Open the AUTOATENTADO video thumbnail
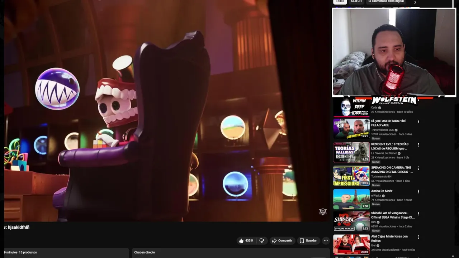Screen dimensions: 459x258 click(x=351, y=129)
